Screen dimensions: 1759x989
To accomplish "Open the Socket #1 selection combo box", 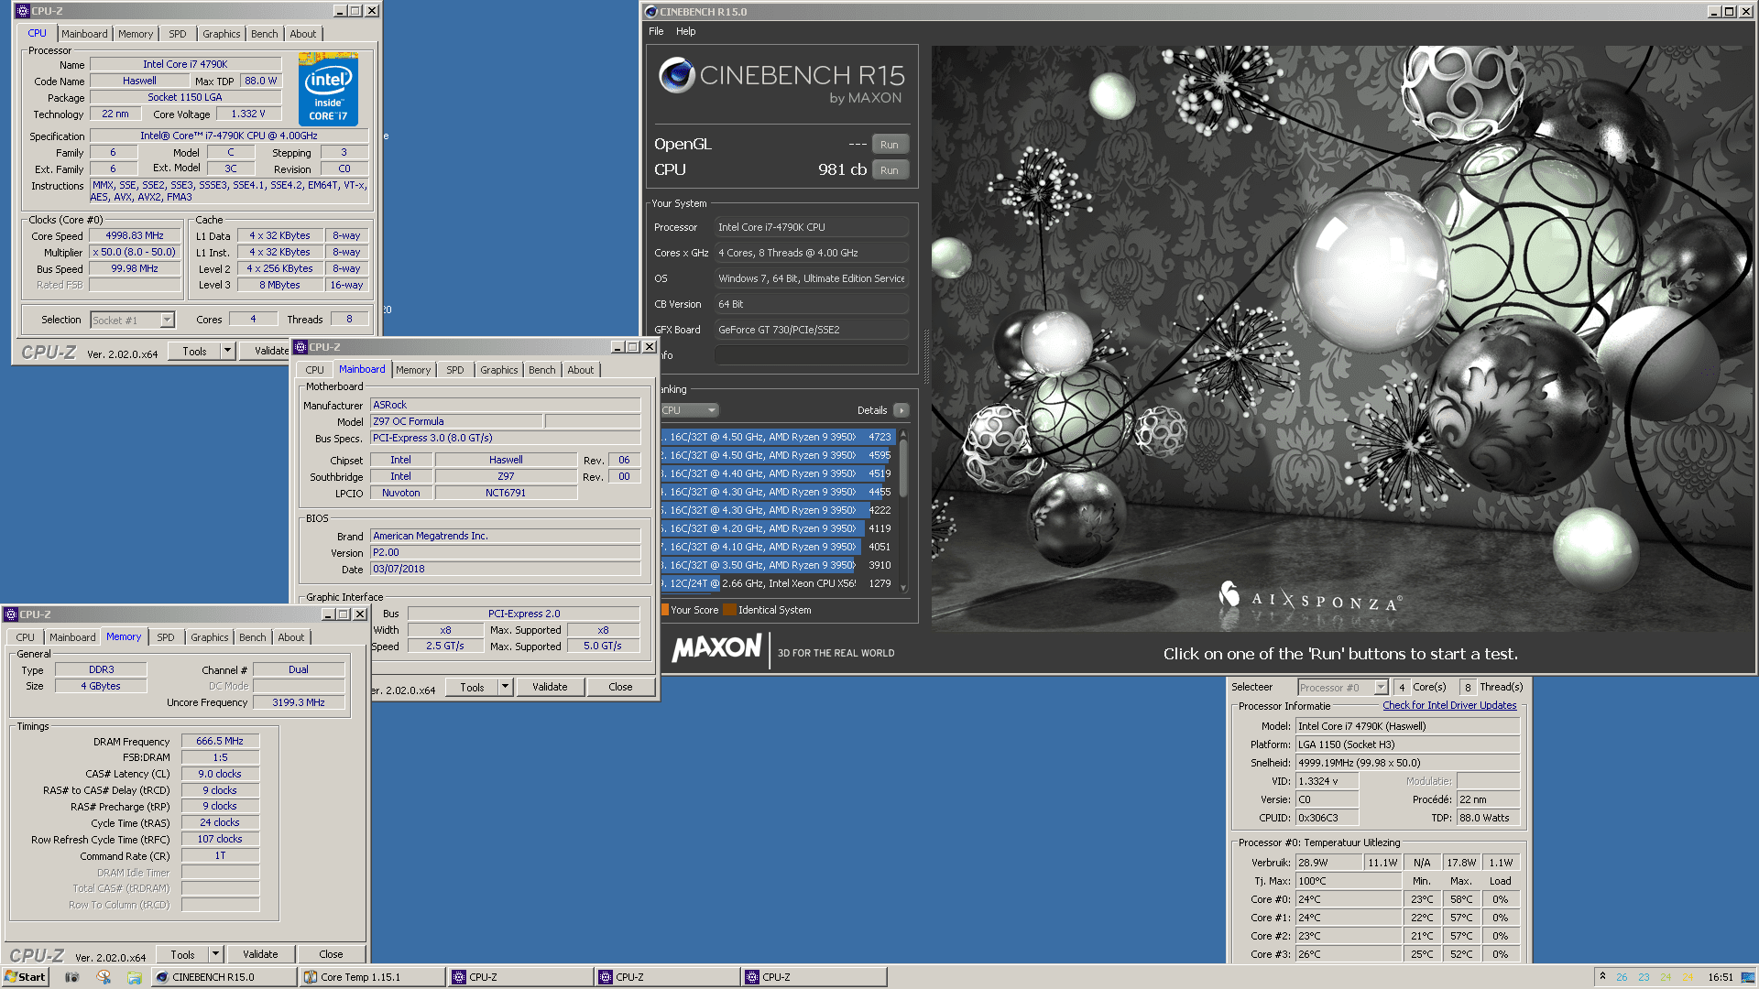I will 132,320.
